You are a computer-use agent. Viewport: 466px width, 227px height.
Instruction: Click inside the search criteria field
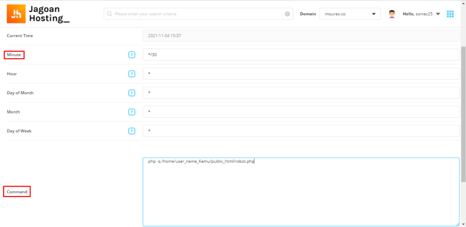pos(196,14)
